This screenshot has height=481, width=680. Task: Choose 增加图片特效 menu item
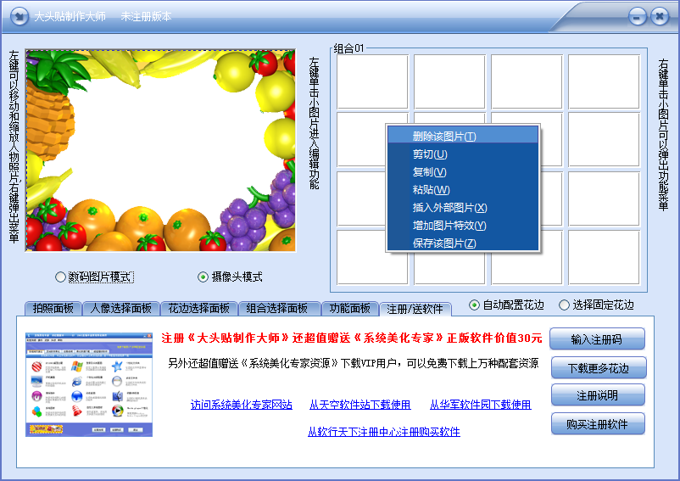449,226
